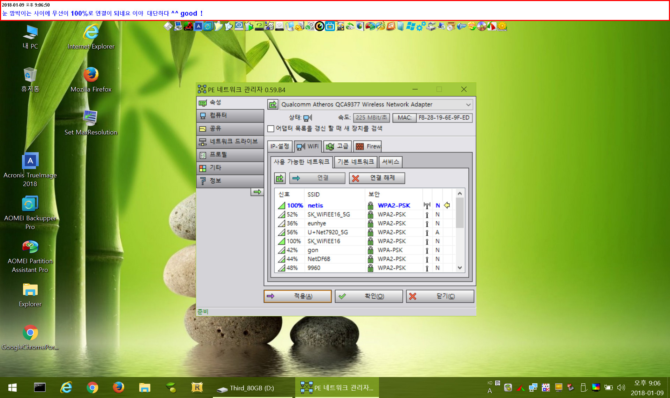Image resolution: width=670 pixels, height=398 pixels.
Task: Open the 기타 sidebar section
Action: click(x=230, y=168)
